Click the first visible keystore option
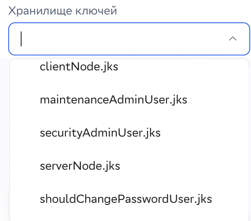The height and width of the screenshot is (221, 251). click(x=79, y=67)
